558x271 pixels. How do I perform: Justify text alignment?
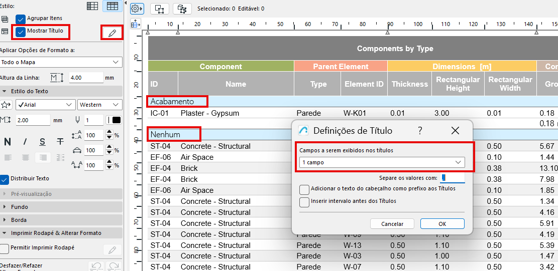[x=60, y=157]
